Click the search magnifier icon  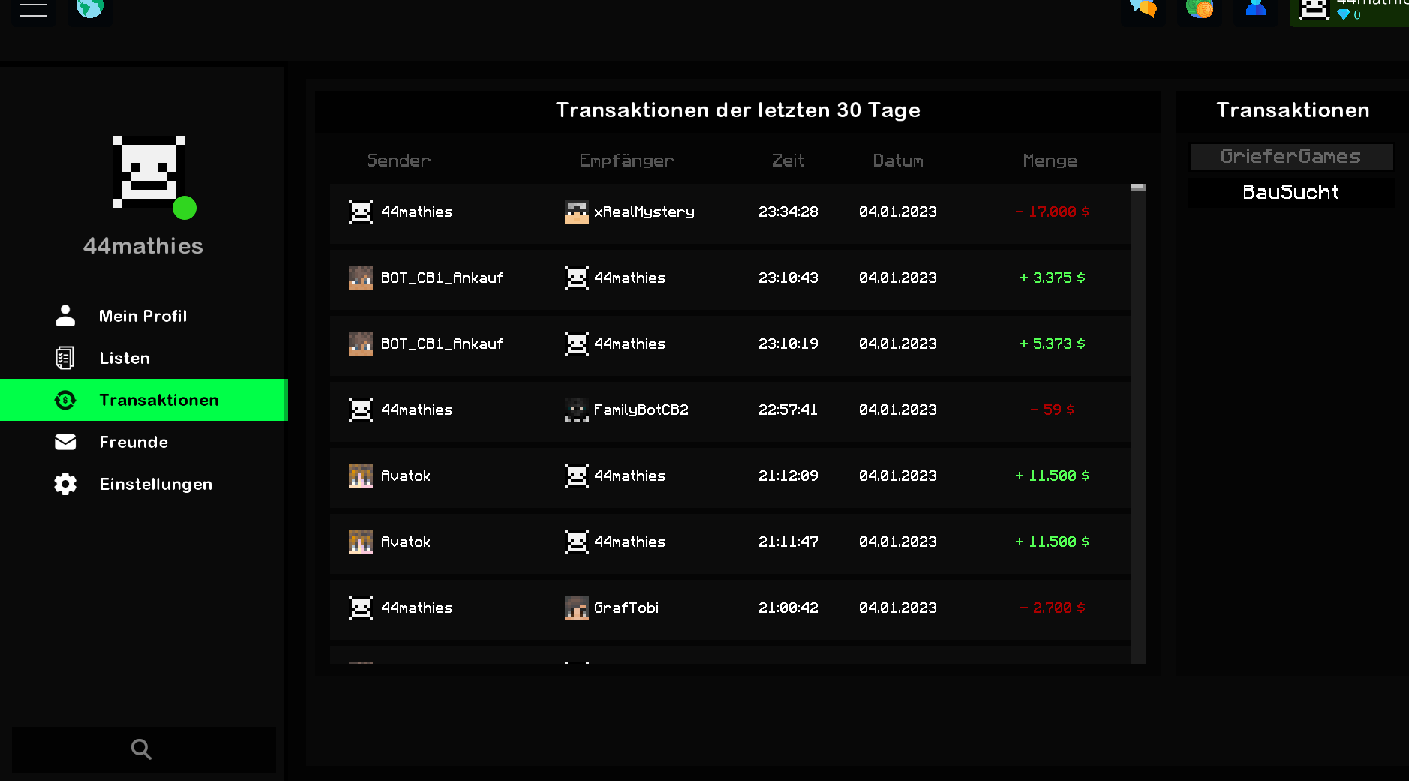(141, 749)
